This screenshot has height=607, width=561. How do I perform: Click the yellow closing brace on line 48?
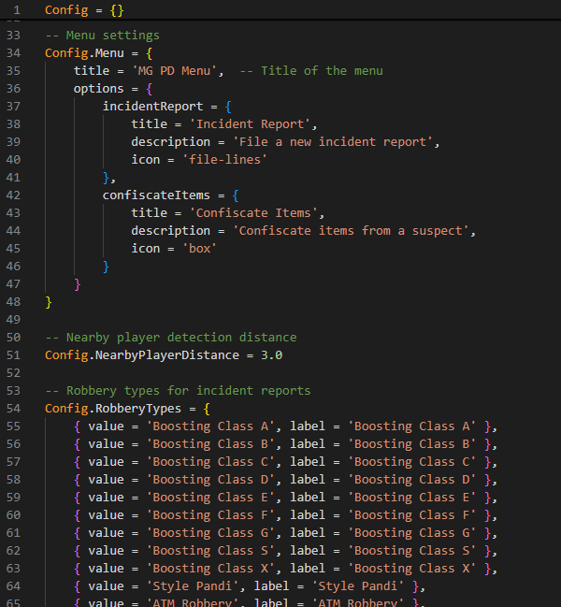[x=49, y=302]
